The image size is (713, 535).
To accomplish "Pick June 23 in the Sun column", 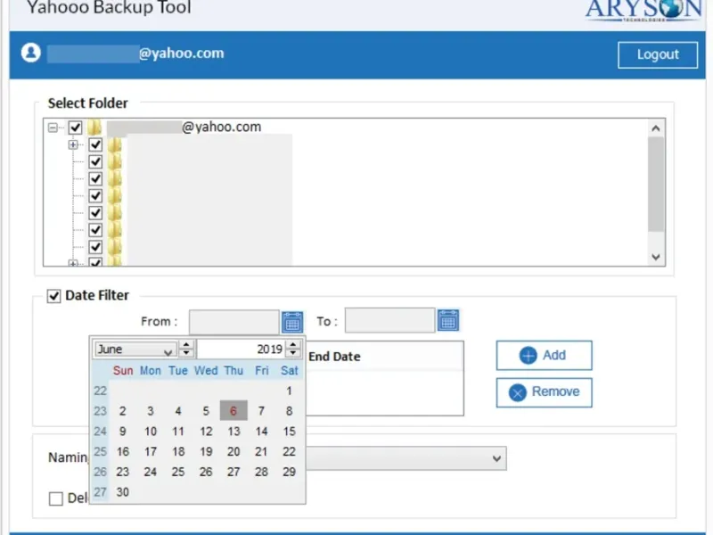I will (122, 472).
